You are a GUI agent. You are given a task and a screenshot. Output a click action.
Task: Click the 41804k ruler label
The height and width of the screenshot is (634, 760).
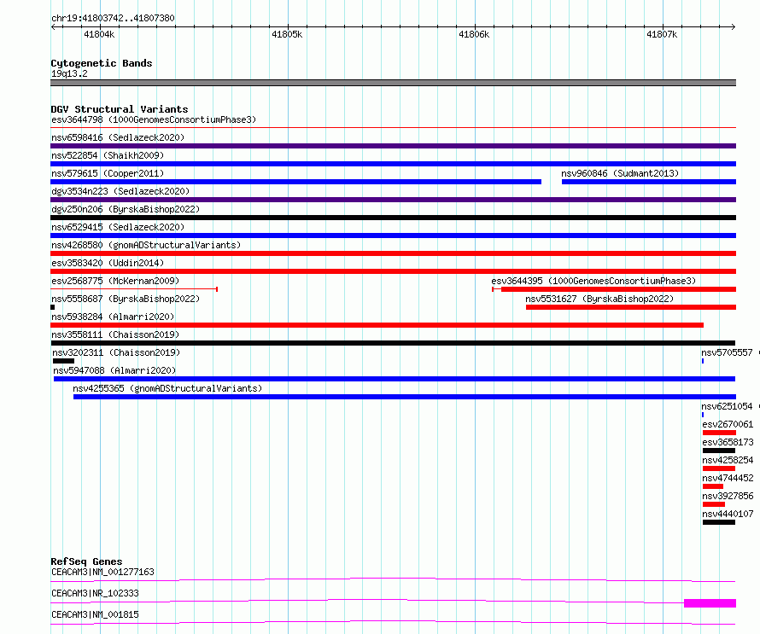99,34
